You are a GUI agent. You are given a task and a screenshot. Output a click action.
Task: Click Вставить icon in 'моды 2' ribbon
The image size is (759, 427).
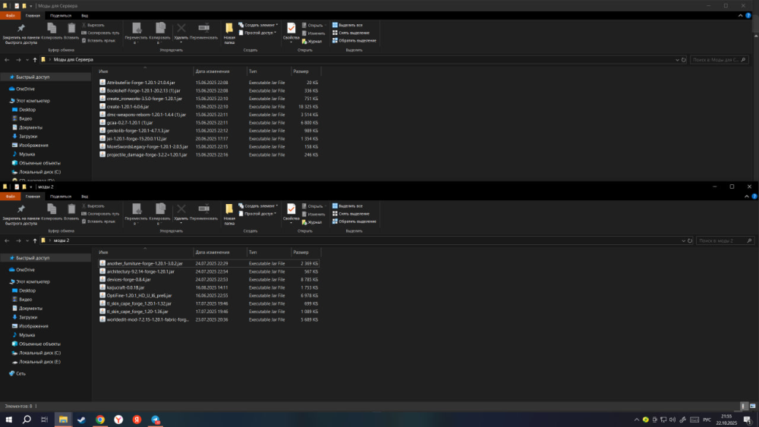click(x=71, y=212)
